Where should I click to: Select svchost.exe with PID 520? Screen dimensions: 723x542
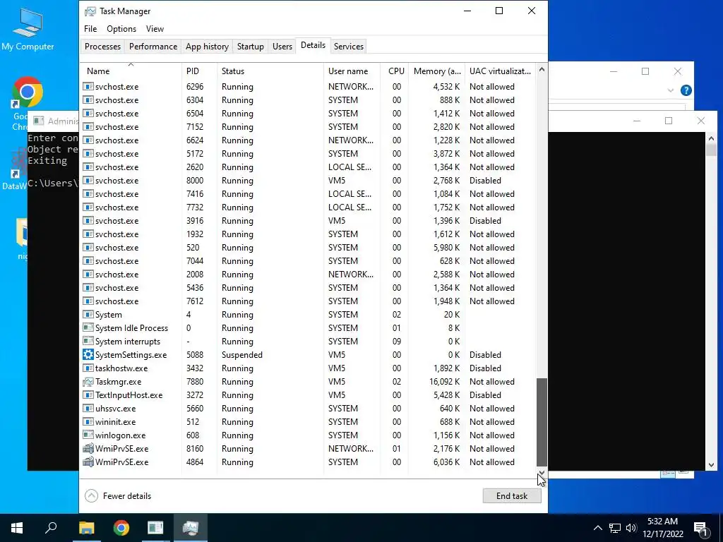(x=308, y=248)
